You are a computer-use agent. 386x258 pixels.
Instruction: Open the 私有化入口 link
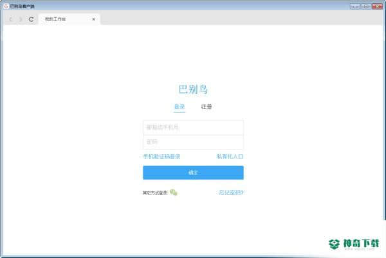point(230,157)
